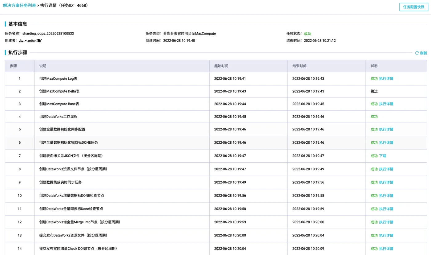Click the 状态 column header
The width and height of the screenshot is (431, 255).
[396, 66]
